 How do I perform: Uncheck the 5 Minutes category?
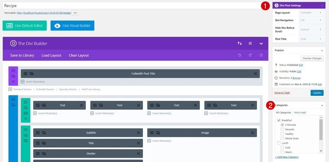pos(282,125)
